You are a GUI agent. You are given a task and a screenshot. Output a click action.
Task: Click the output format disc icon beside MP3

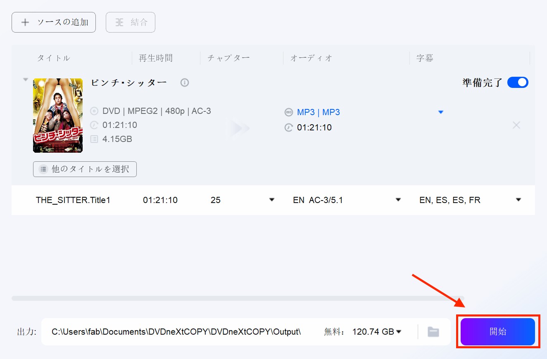pos(288,112)
